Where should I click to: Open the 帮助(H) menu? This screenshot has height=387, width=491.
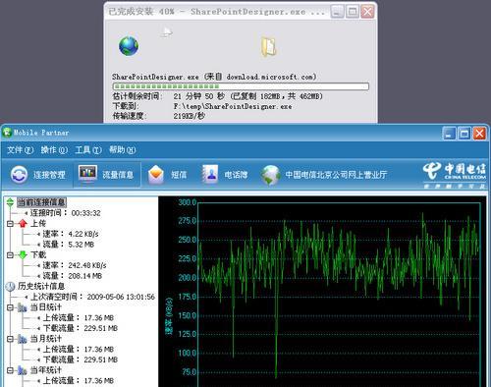(122, 150)
